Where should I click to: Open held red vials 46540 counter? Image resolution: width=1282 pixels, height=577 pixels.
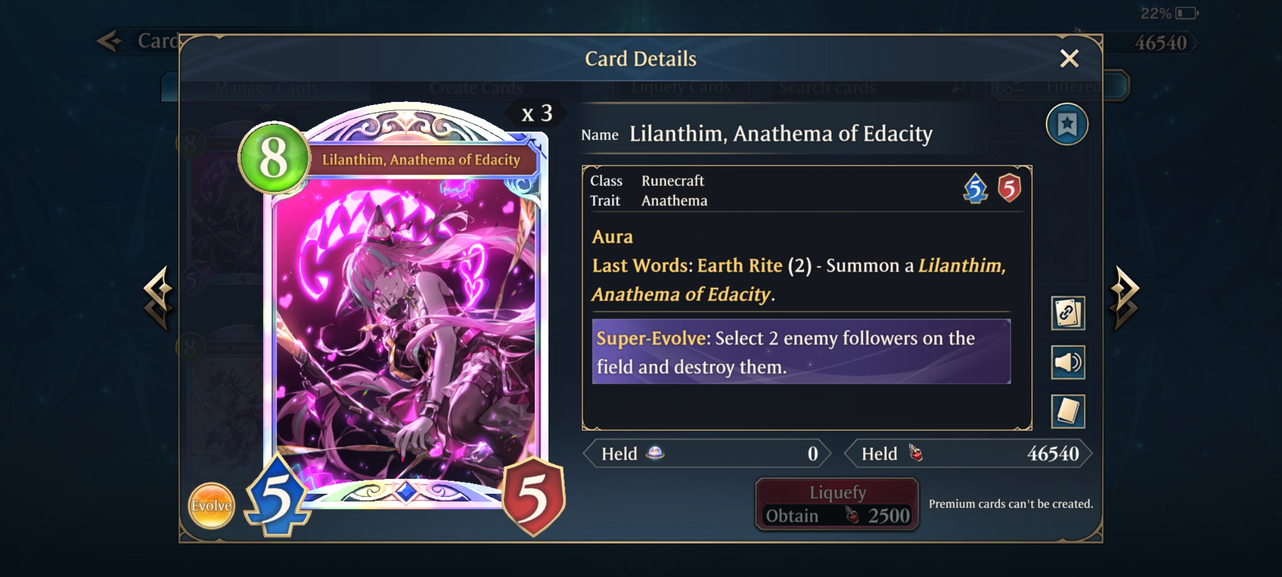968,454
